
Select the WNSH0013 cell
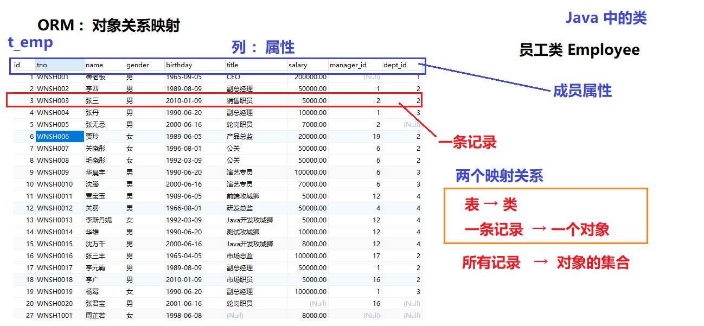[60, 220]
